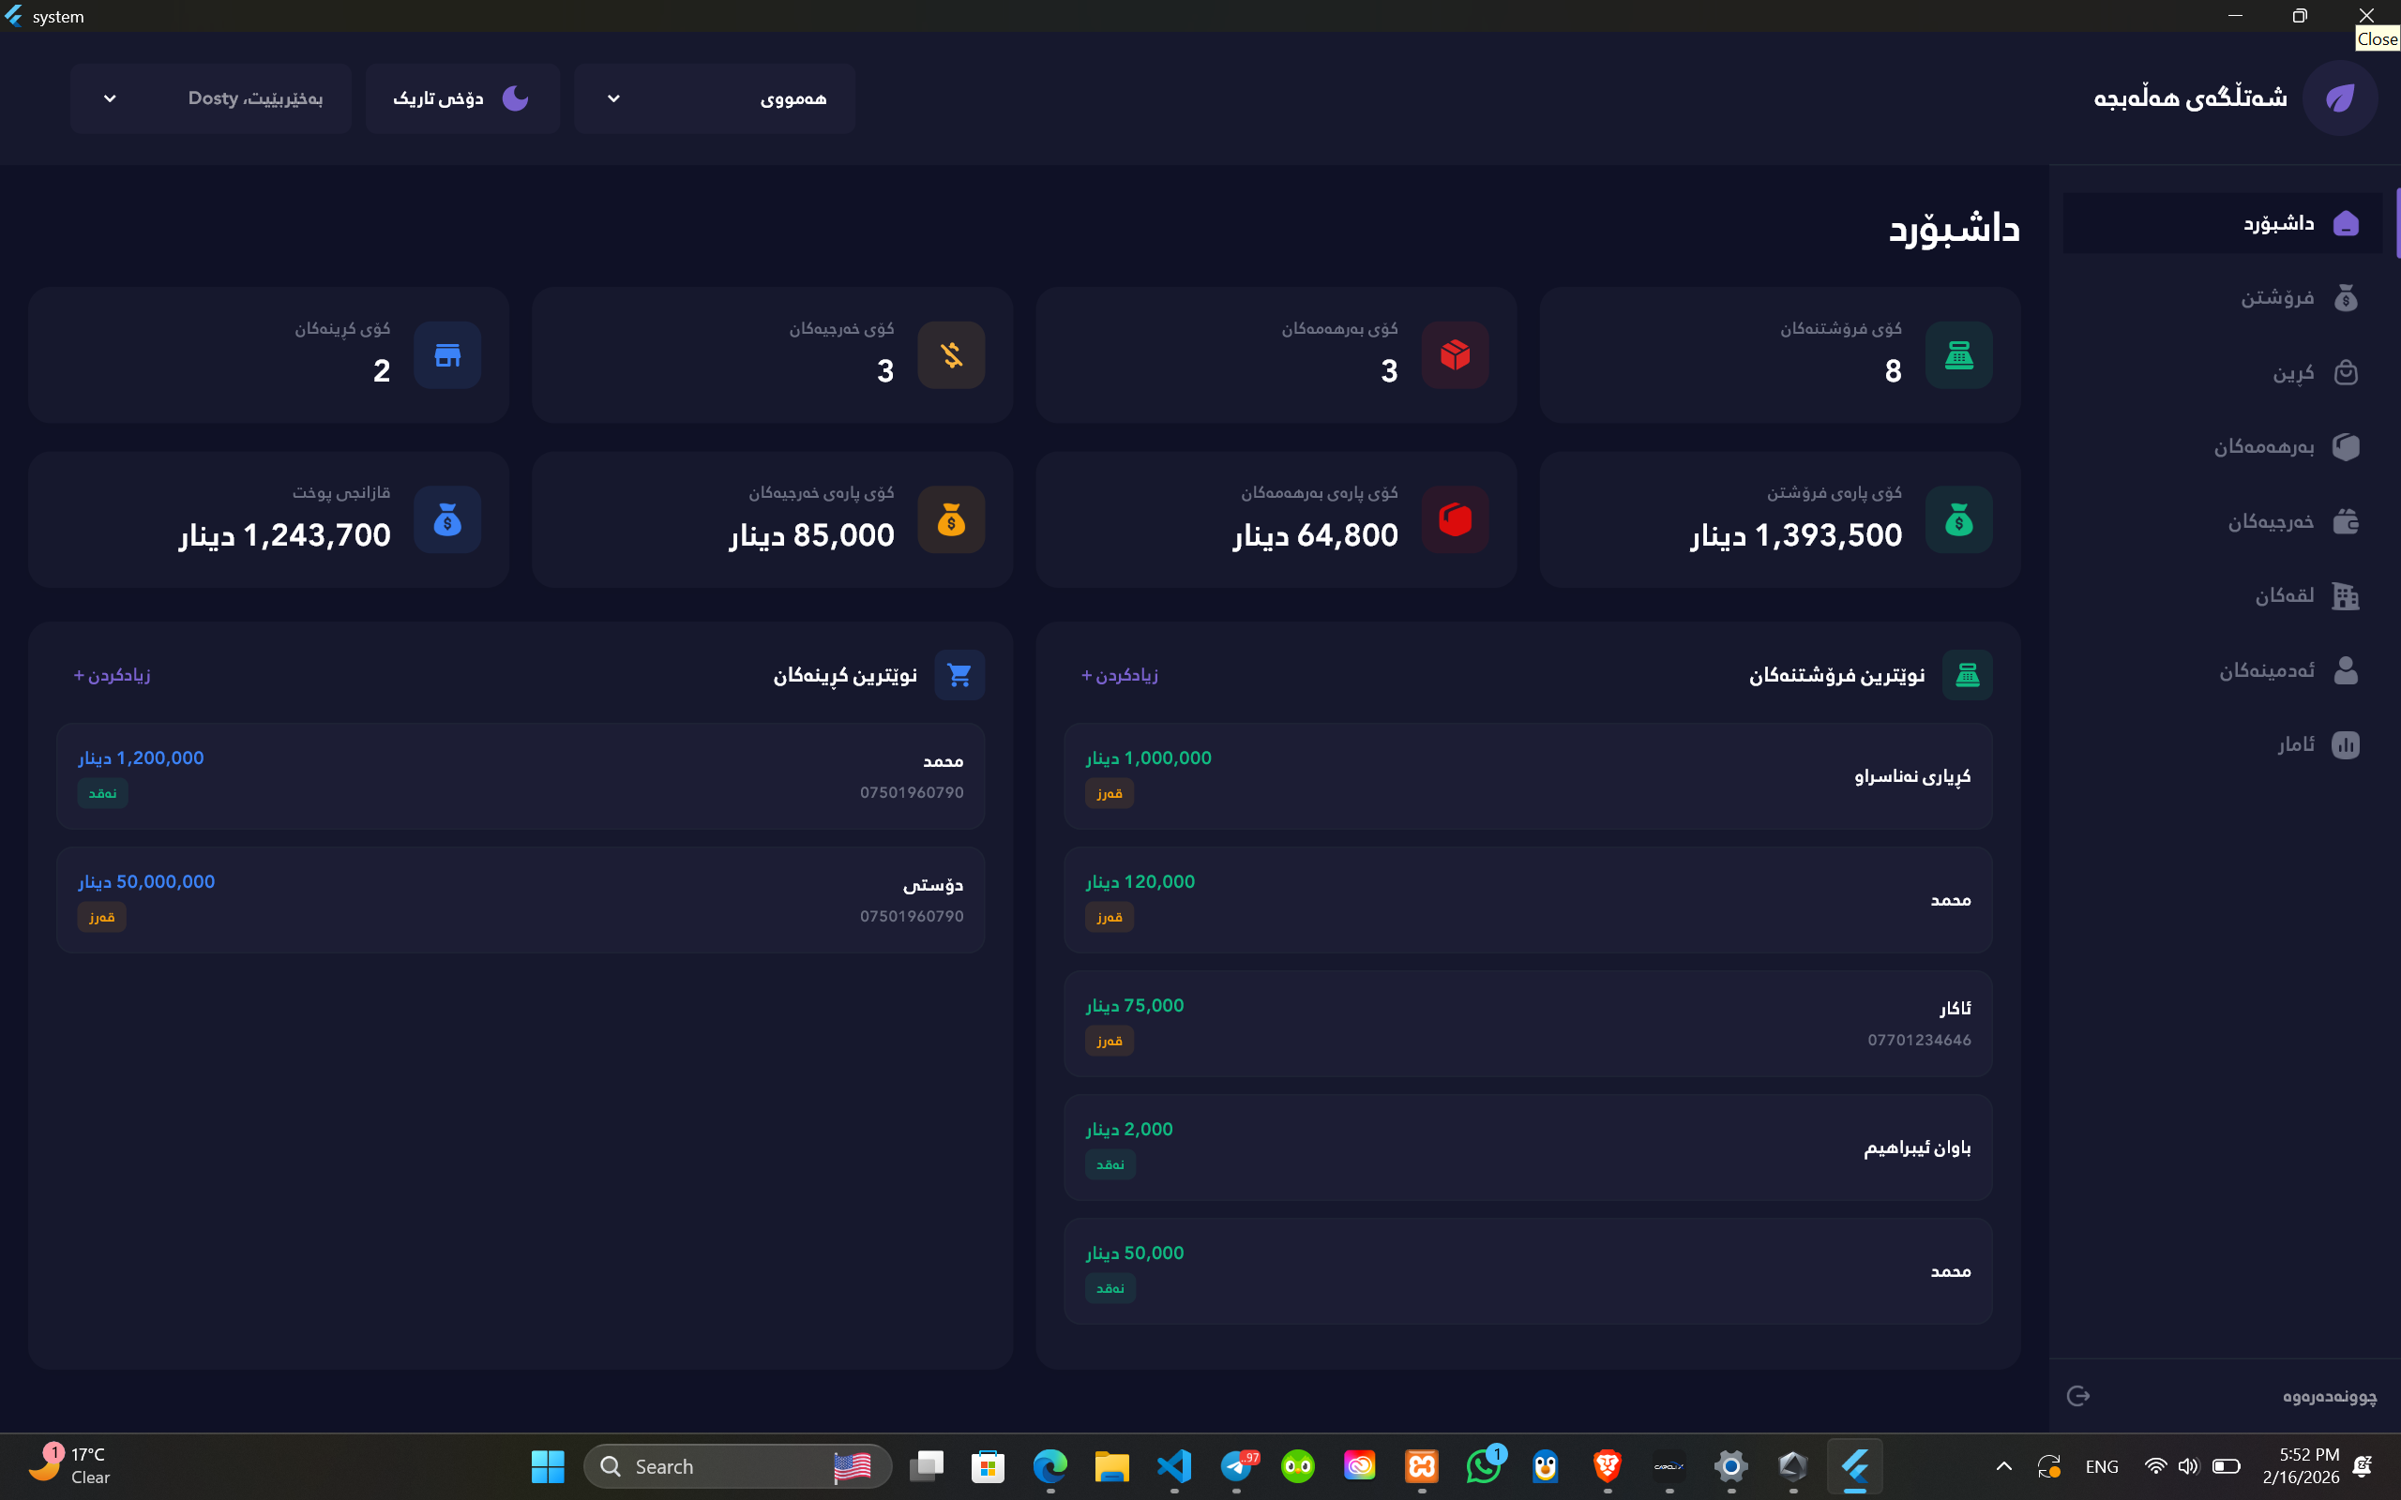Screen dimensions: 2401x1500
Task: Show hidden icons chevron in the system tray
Action: coord(2003,1466)
